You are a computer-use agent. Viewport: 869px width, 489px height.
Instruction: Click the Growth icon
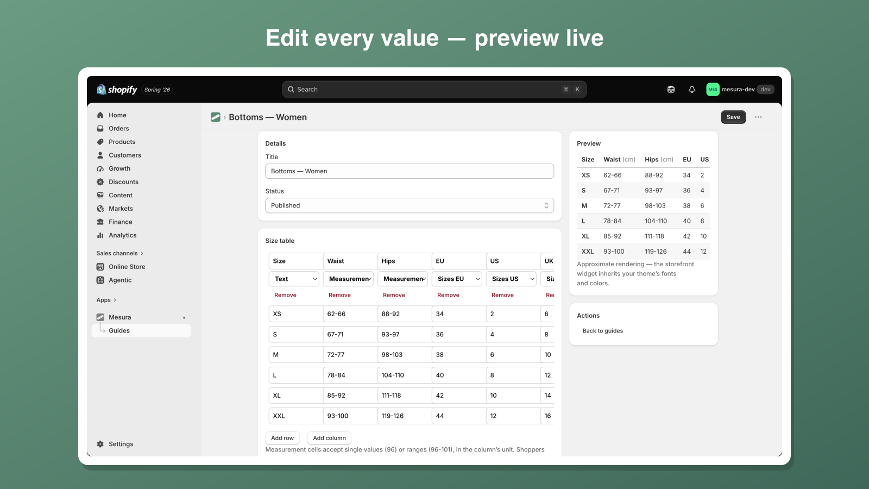tap(100, 168)
